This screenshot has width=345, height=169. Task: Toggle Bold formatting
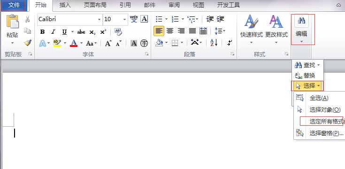42,32
